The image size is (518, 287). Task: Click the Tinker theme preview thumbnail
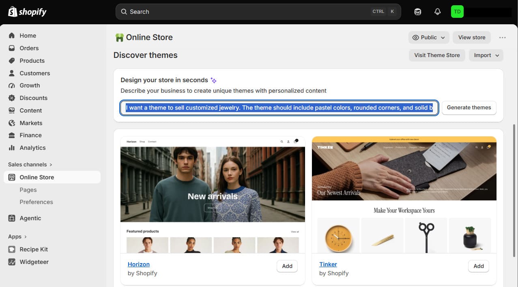tap(404, 195)
